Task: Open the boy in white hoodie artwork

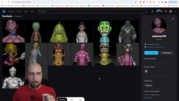Action: pos(82,31)
